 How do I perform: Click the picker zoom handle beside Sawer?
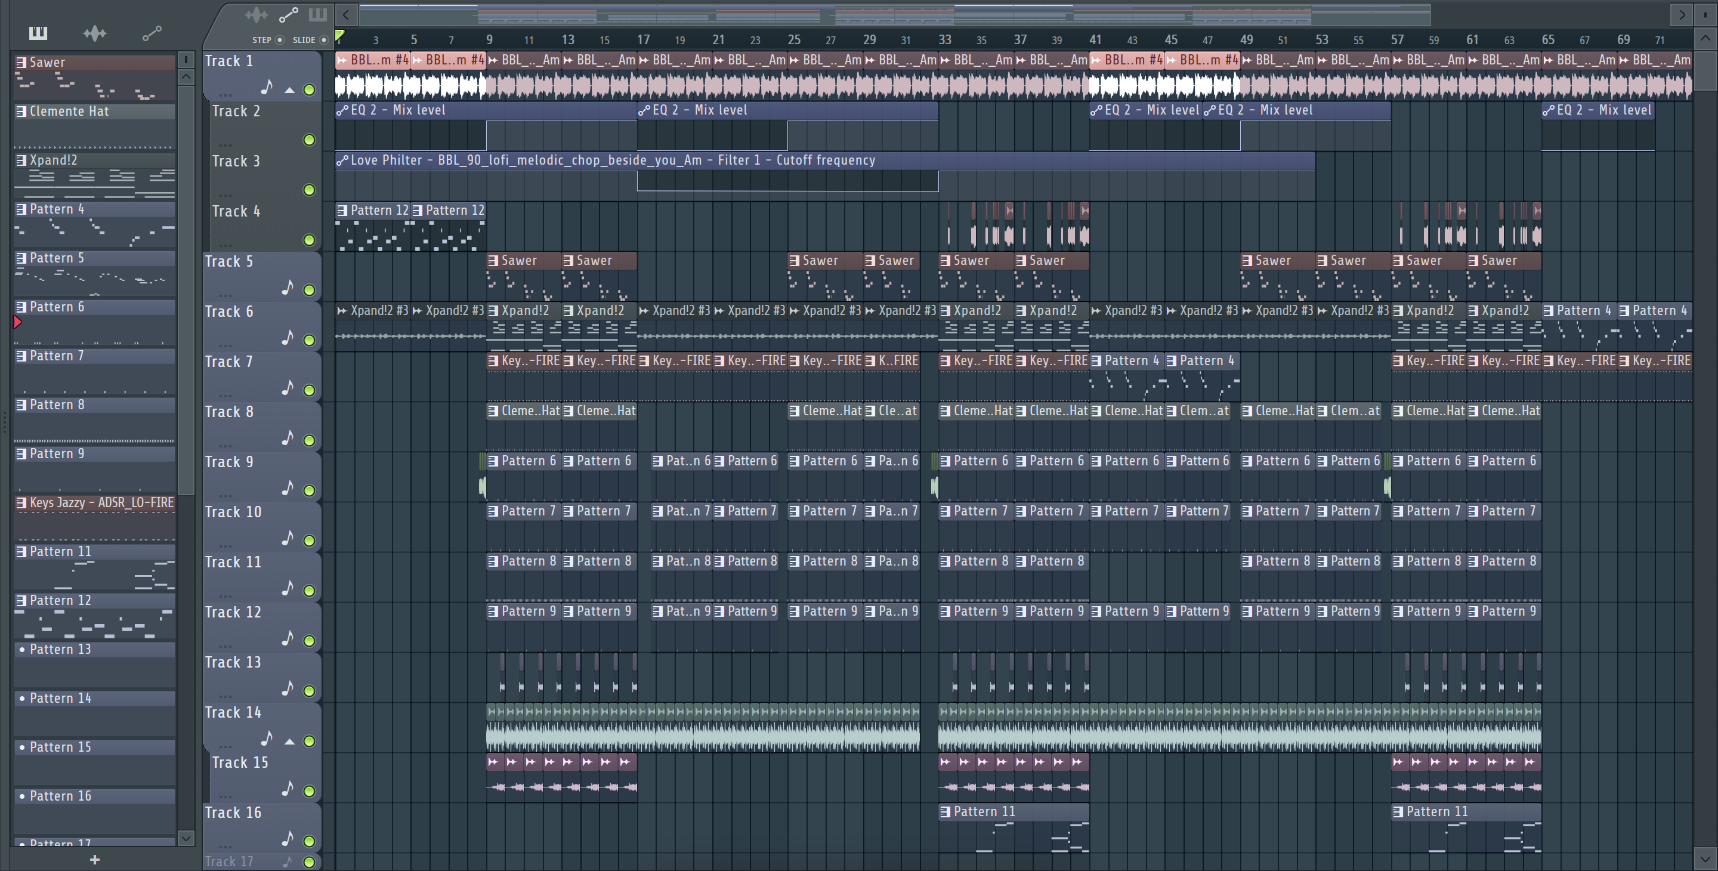[x=186, y=59]
